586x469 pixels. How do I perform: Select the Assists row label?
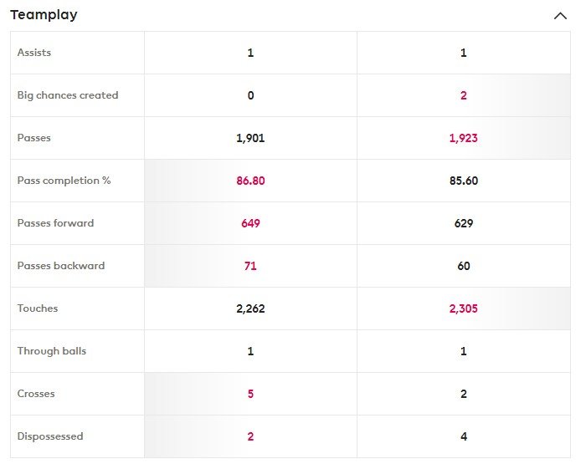click(34, 53)
